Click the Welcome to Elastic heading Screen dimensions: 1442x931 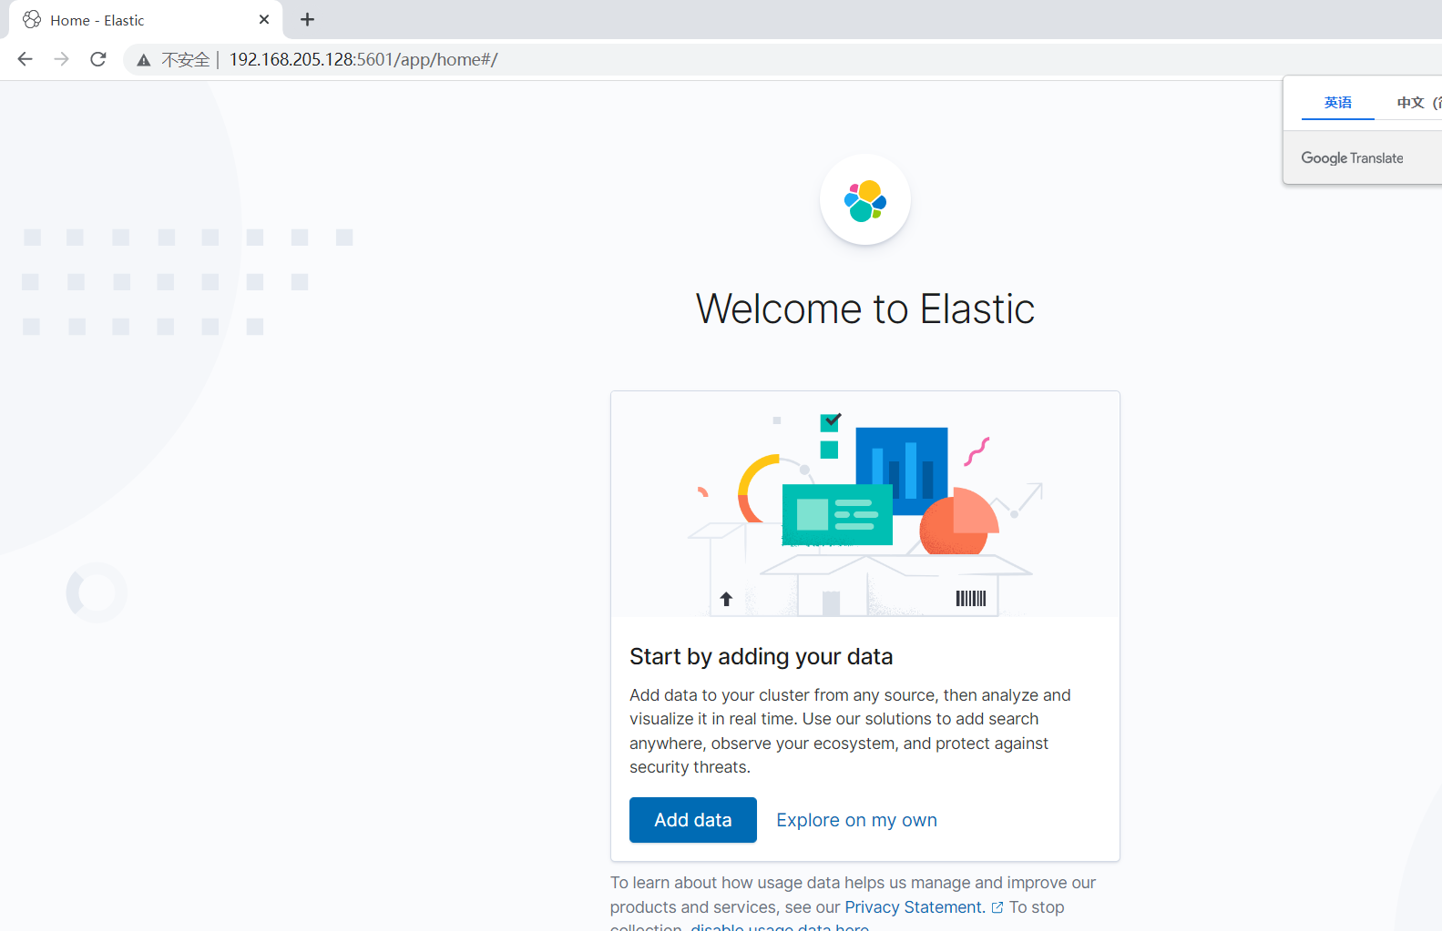tap(865, 309)
